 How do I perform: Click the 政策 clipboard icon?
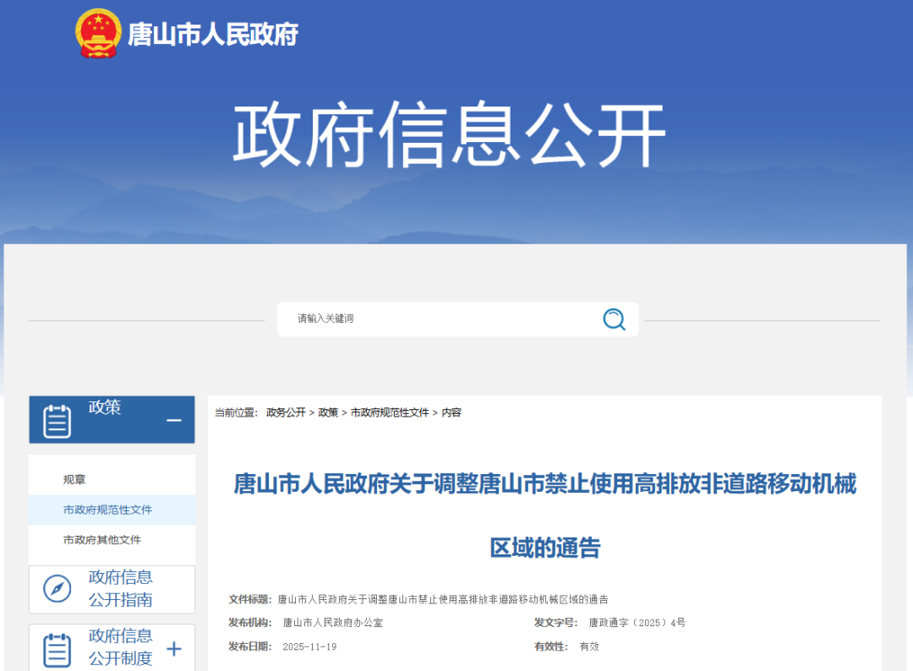[57, 420]
